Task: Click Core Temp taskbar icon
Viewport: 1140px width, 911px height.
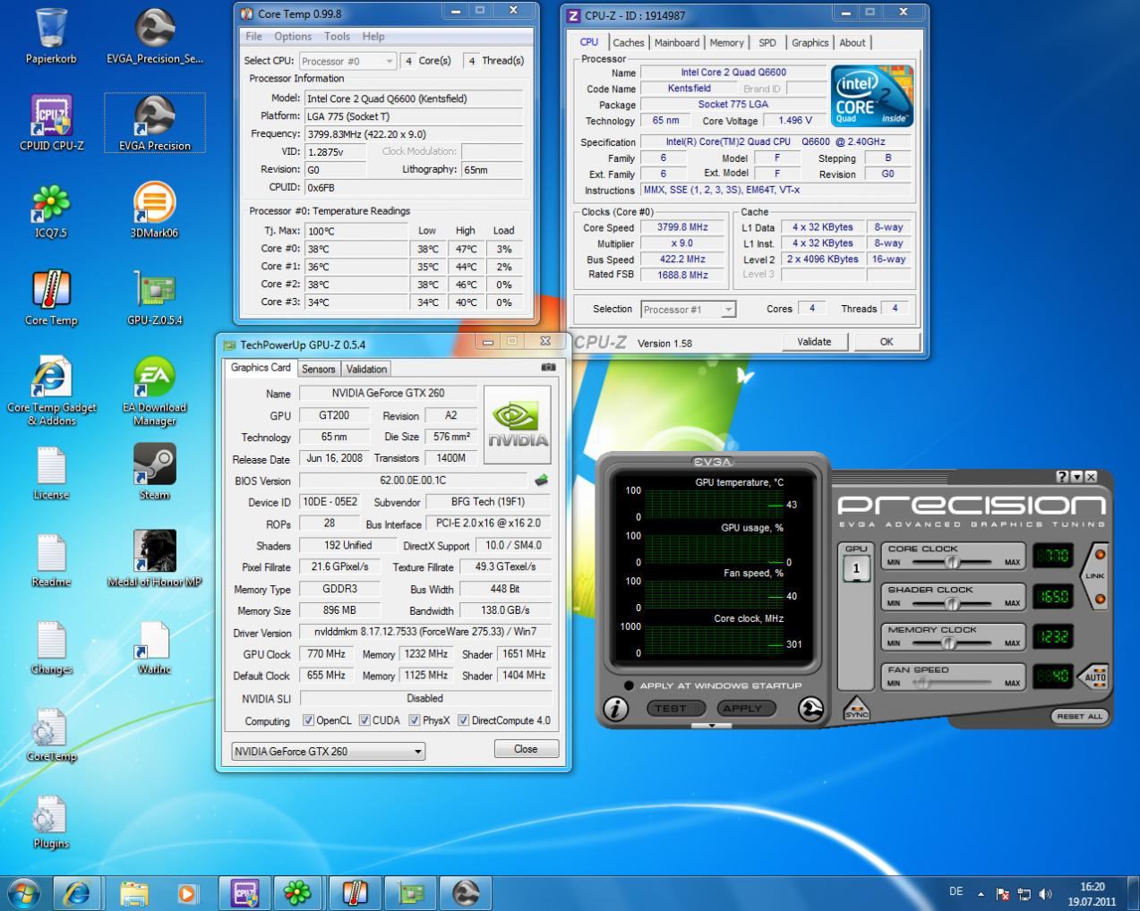Action: [x=355, y=892]
